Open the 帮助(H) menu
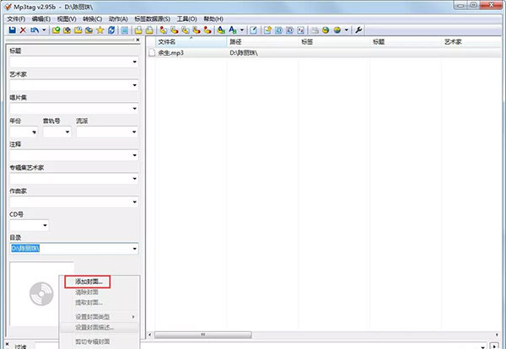506x349 pixels. (x=213, y=19)
